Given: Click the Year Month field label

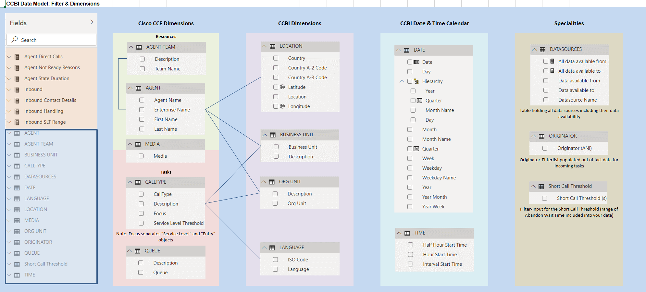Looking at the screenshot, I should coord(434,197).
